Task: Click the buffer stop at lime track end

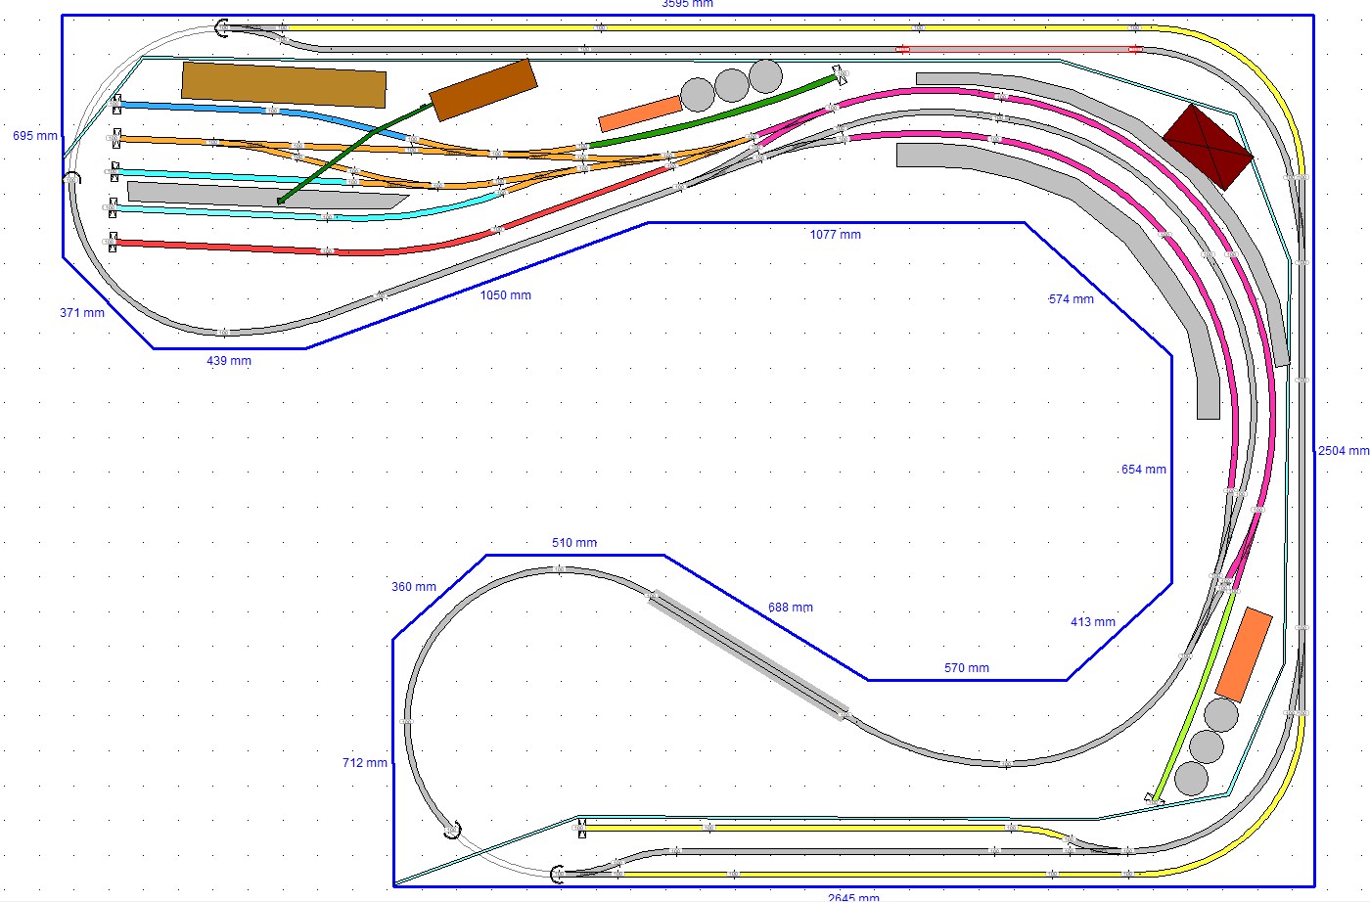Action: pyautogui.click(x=1152, y=799)
